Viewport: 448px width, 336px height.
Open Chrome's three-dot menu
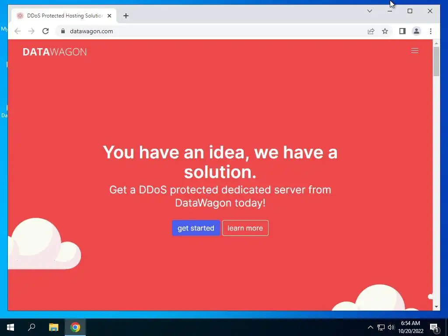[x=430, y=31]
